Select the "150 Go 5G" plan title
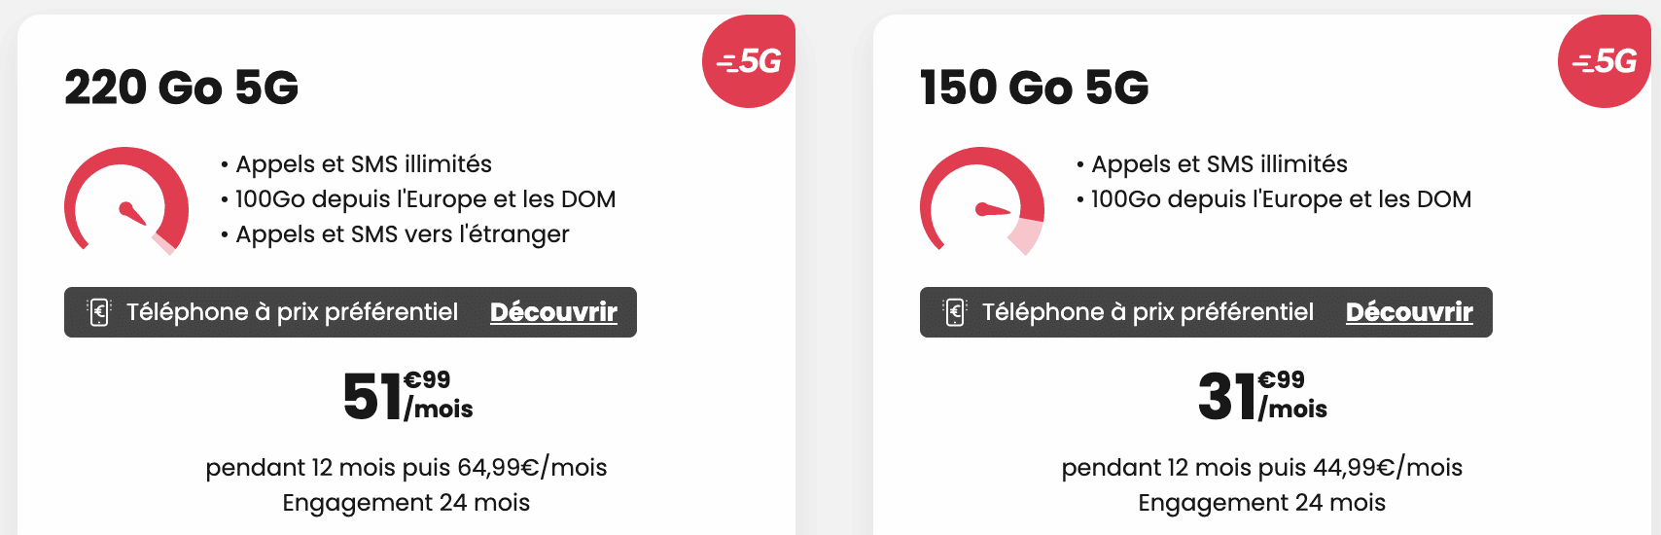The height and width of the screenshot is (535, 1661). pos(1035,88)
